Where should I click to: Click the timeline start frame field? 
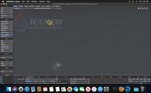click(21, 77)
